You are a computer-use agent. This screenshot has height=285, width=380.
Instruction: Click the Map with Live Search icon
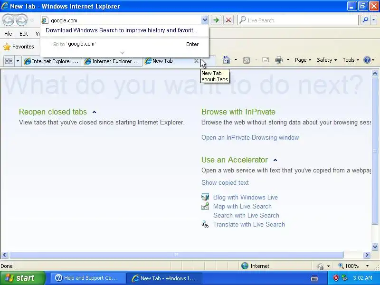coord(205,206)
